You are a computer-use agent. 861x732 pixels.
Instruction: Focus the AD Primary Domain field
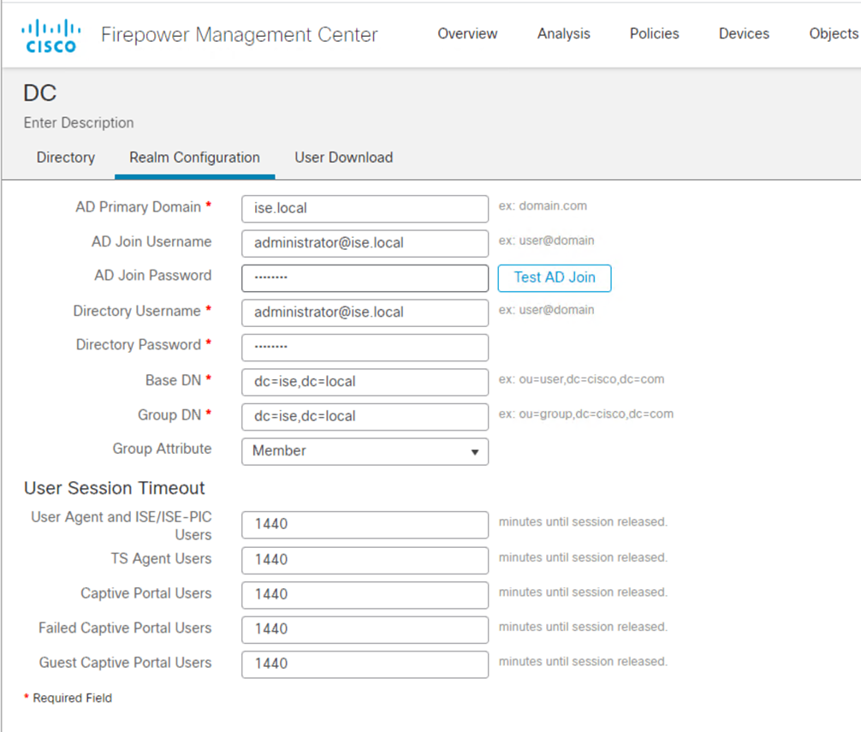[365, 209]
